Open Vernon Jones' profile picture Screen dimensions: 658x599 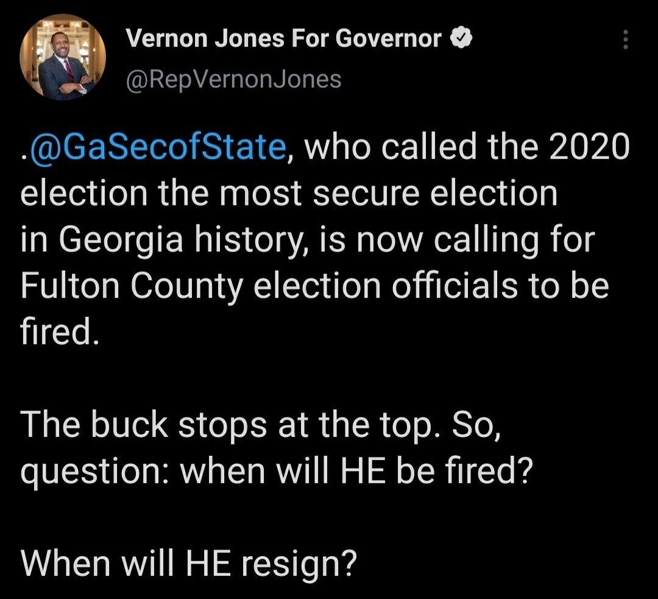pos(63,57)
